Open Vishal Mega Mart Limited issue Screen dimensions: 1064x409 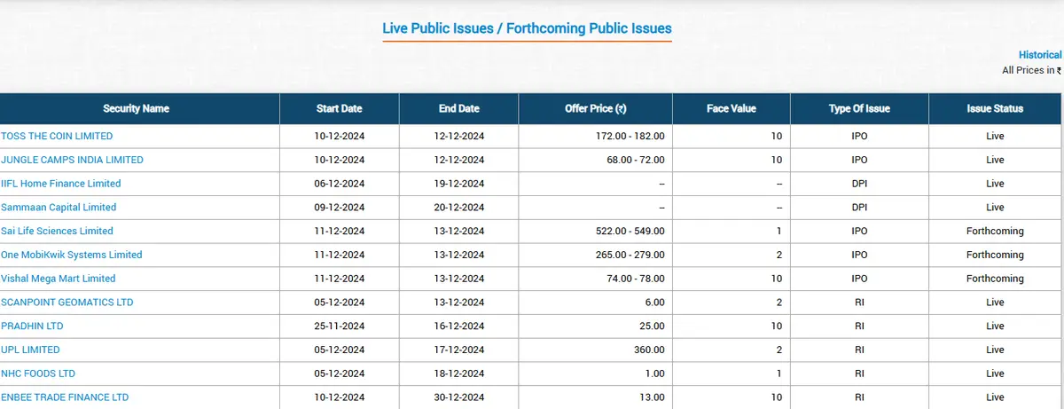click(x=59, y=279)
